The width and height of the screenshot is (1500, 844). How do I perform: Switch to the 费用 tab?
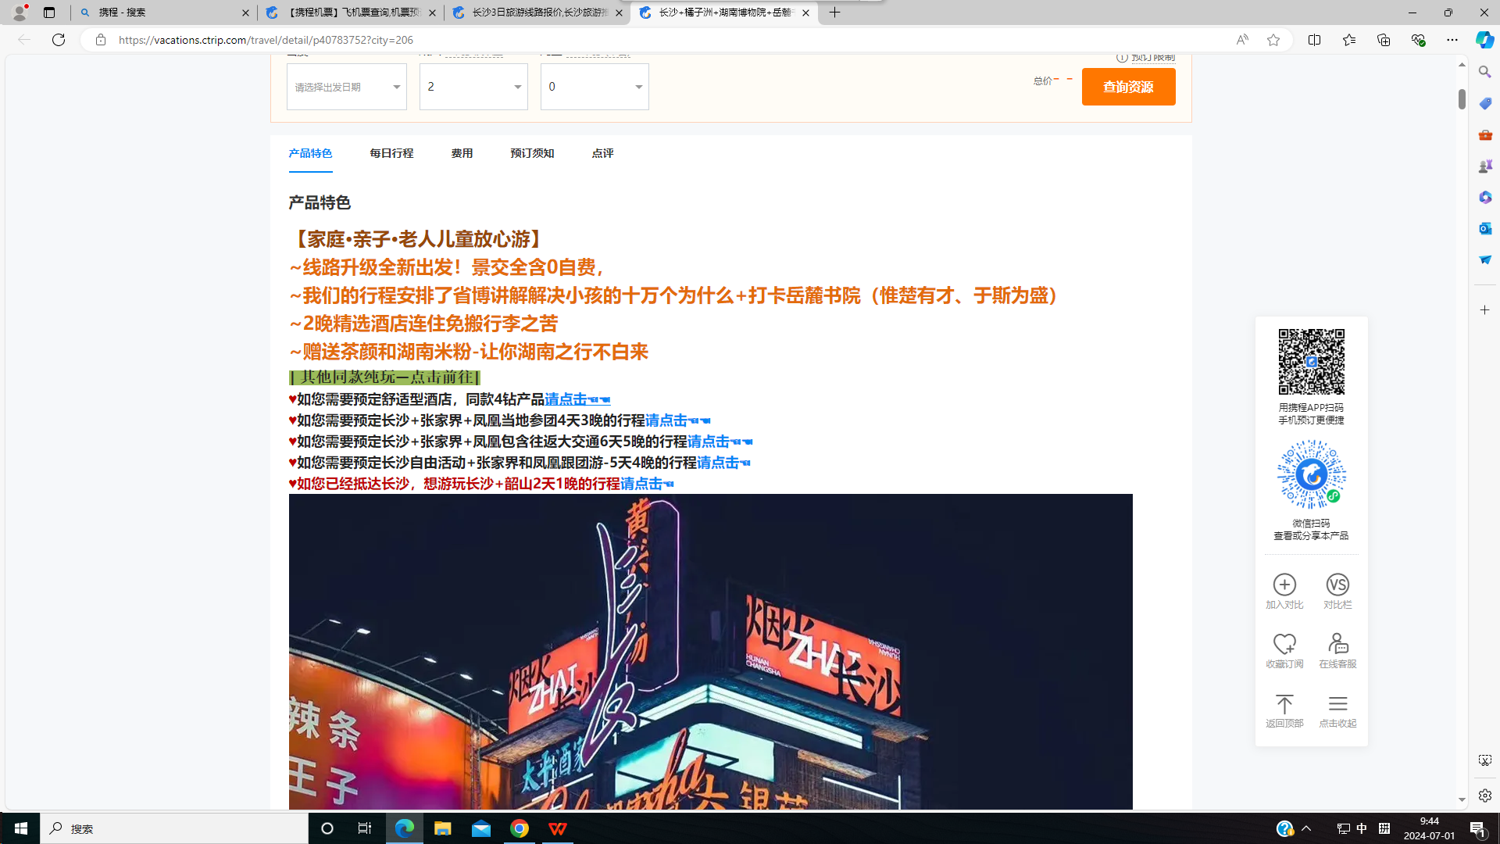tap(462, 153)
